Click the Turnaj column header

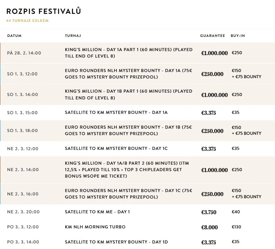point(73,36)
